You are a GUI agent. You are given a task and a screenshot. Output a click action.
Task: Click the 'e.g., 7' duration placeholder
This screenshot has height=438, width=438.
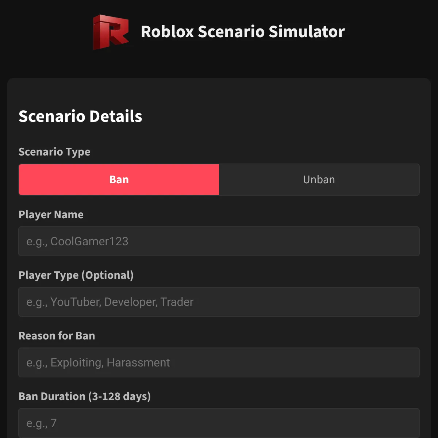42,423
